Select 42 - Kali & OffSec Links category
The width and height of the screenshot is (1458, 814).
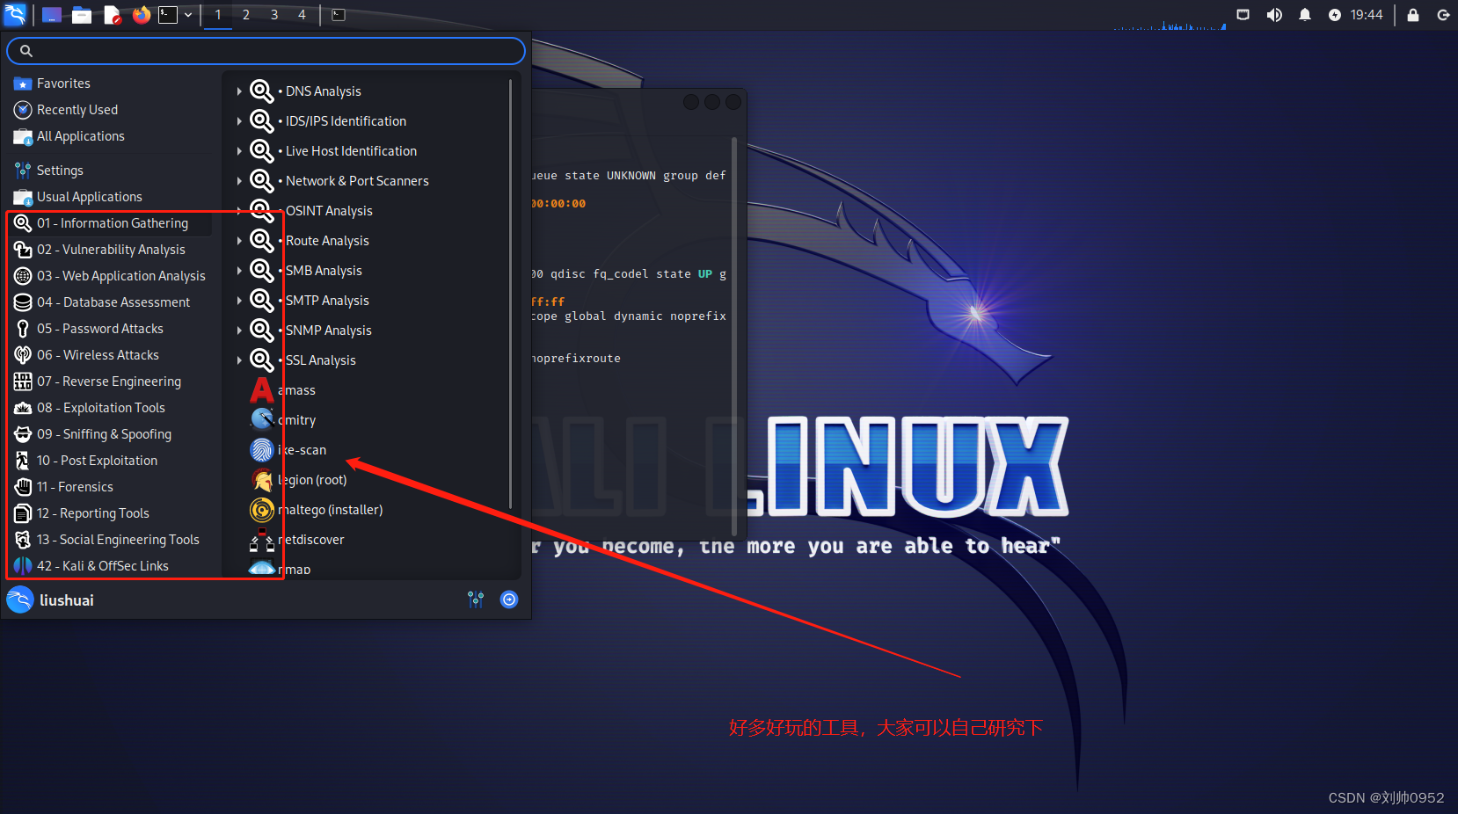110,566
